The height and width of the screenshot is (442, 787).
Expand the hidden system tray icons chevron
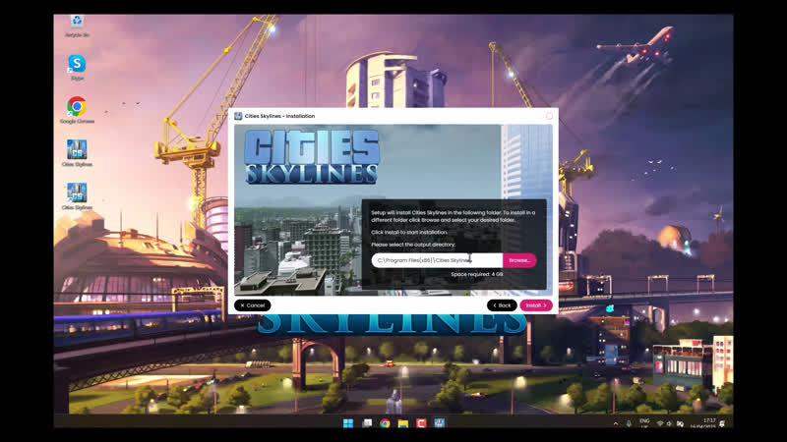(x=616, y=424)
